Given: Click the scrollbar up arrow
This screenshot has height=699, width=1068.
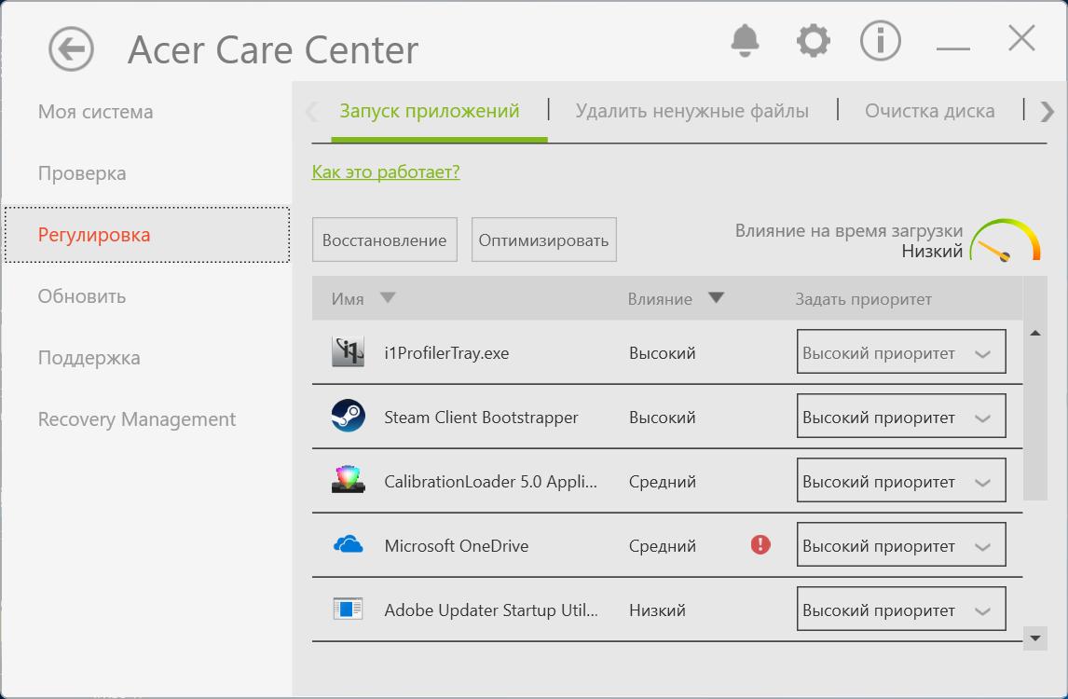Looking at the screenshot, I should [x=1034, y=333].
